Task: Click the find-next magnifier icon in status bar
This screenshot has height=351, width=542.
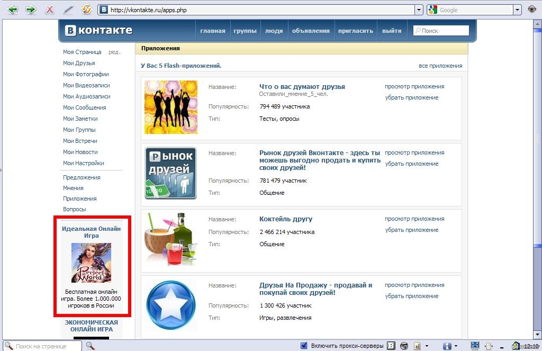Action: [90, 346]
